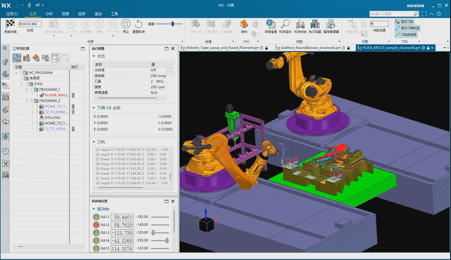The width and height of the screenshot is (451, 260).
Task: Switch to the Home (主页) ribbon tab
Action: pyautogui.click(x=33, y=14)
